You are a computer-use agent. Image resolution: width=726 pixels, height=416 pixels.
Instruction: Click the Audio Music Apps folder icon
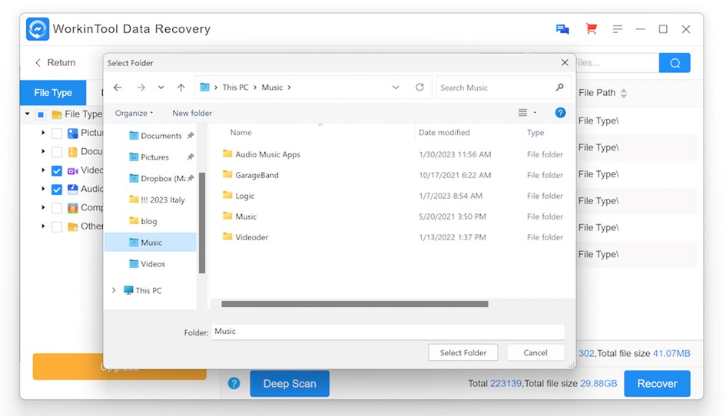click(227, 154)
